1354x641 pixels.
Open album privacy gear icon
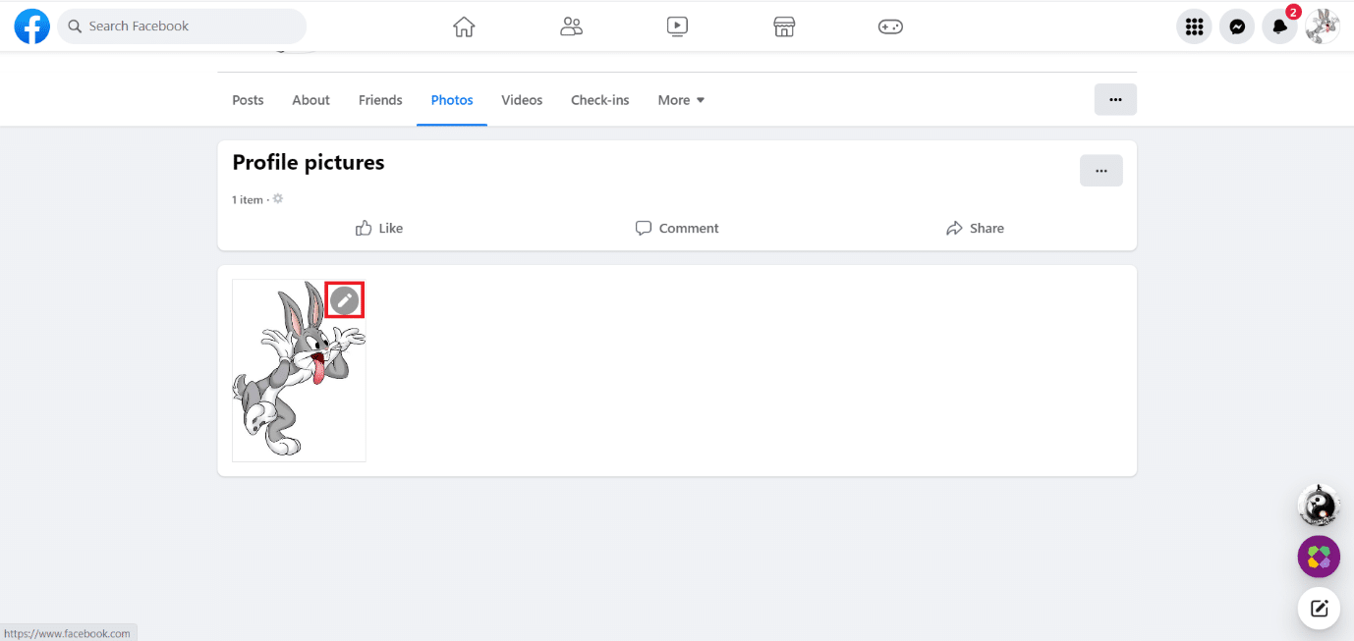click(x=278, y=199)
